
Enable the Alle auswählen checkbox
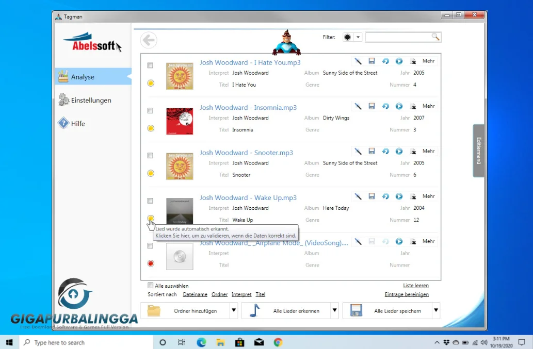[x=150, y=286]
